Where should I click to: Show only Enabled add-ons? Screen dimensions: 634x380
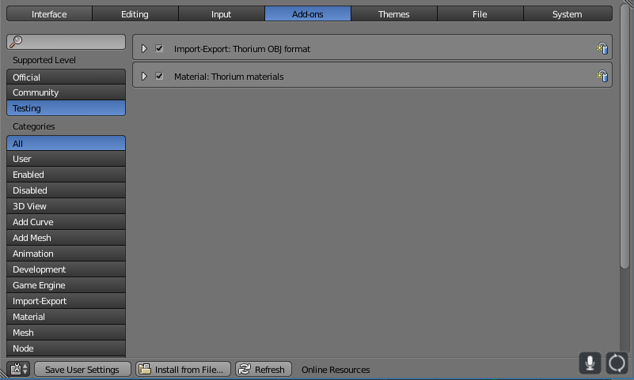pyautogui.click(x=66, y=175)
